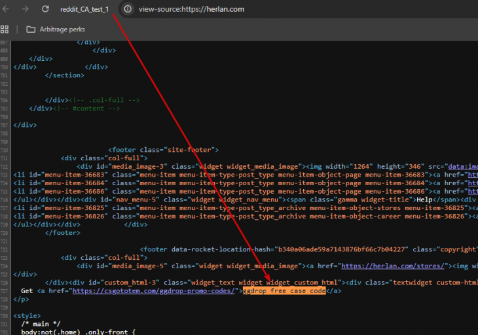Click the data-rocket-location-hash attribute value

[x=341, y=250]
